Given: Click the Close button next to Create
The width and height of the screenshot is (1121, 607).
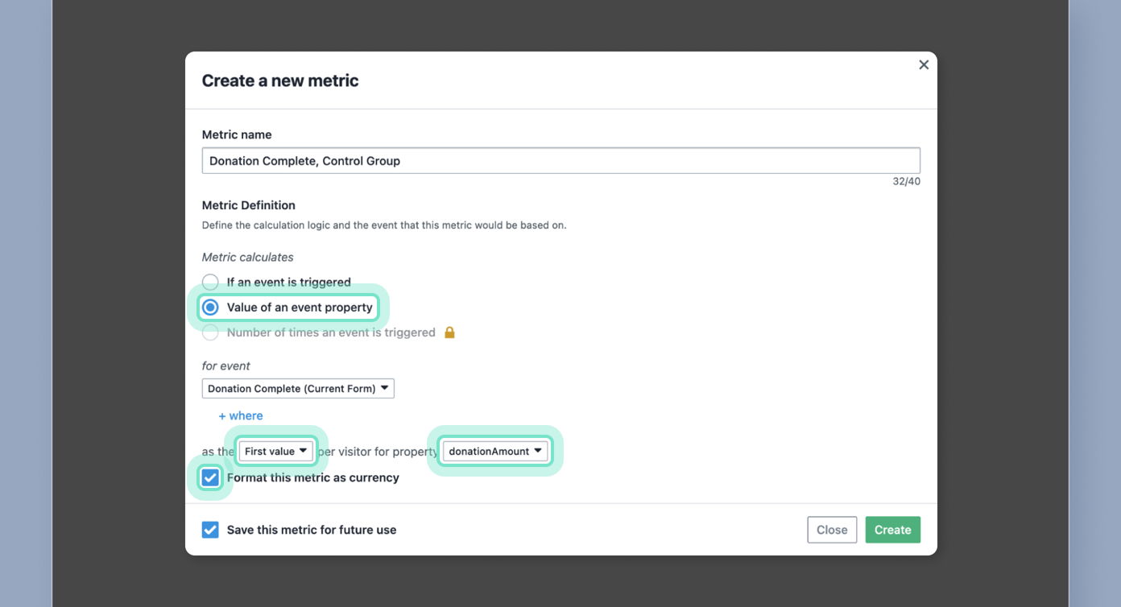Looking at the screenshot, I should pos(832,530).
